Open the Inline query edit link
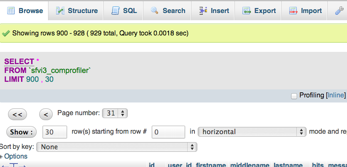Image resolution: width=347 pixels, height=167 pixels. point(336,95)
